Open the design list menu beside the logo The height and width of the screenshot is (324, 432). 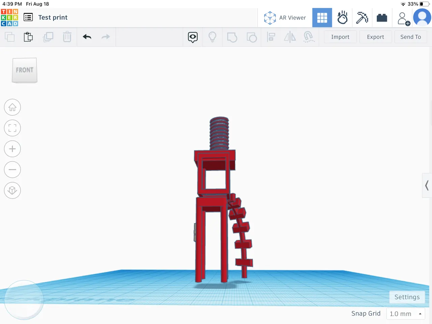28,17
